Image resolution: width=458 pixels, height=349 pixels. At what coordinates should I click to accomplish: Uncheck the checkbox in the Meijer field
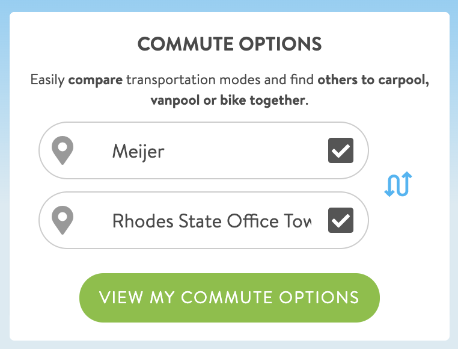tap(341, 150)
